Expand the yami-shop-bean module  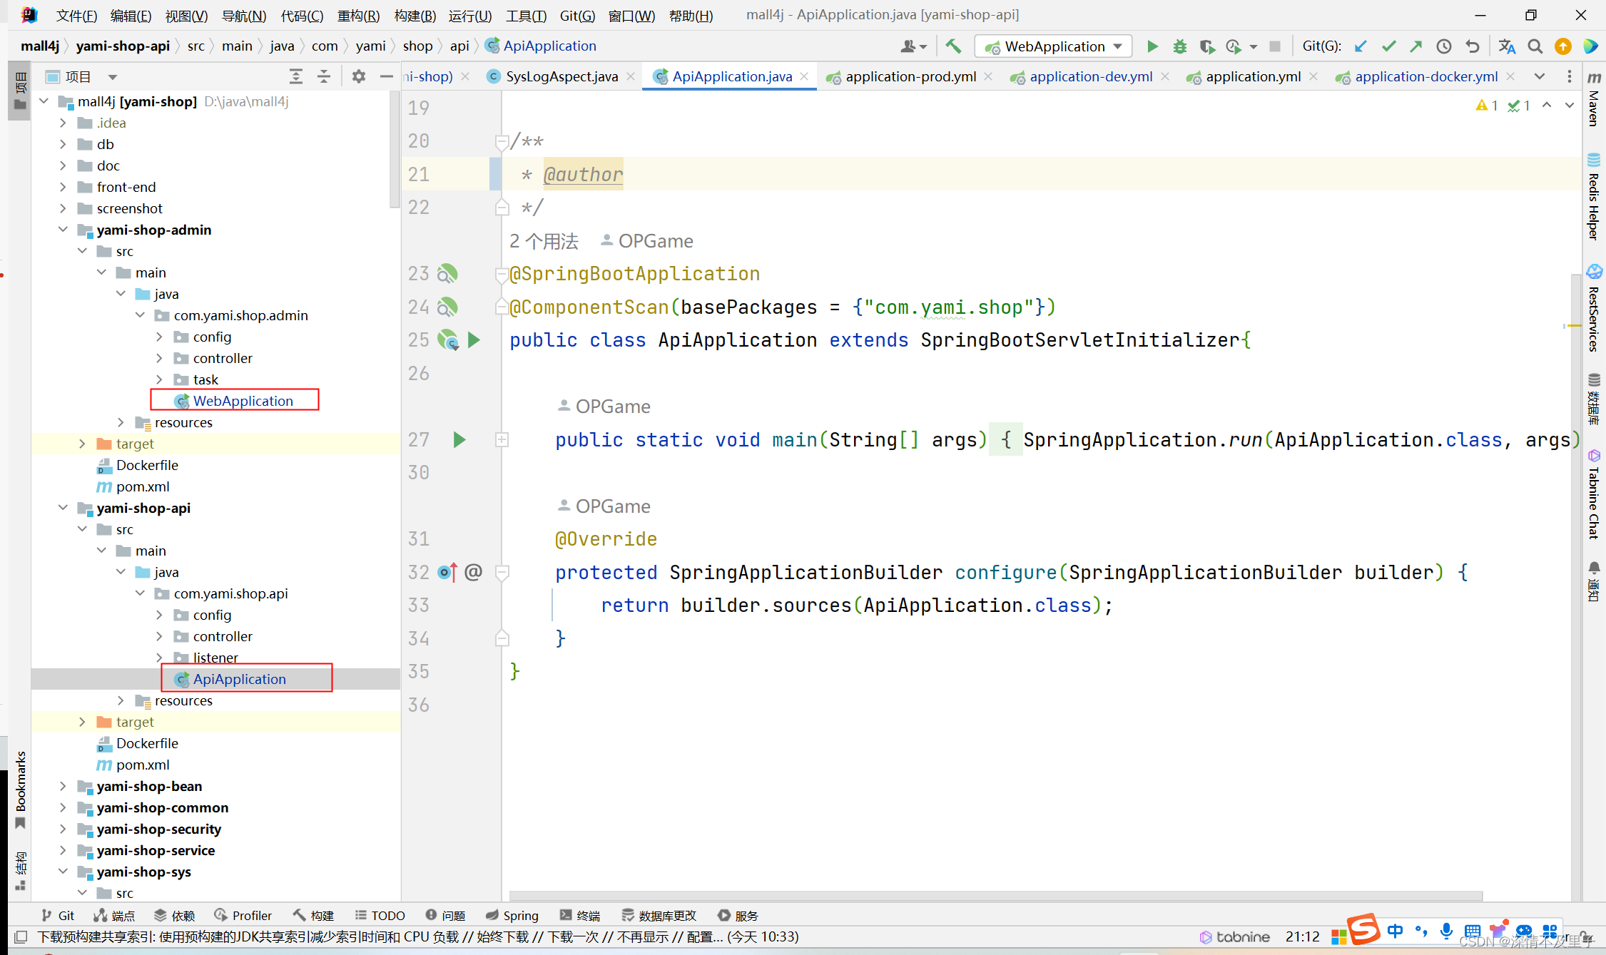[63, 786]
